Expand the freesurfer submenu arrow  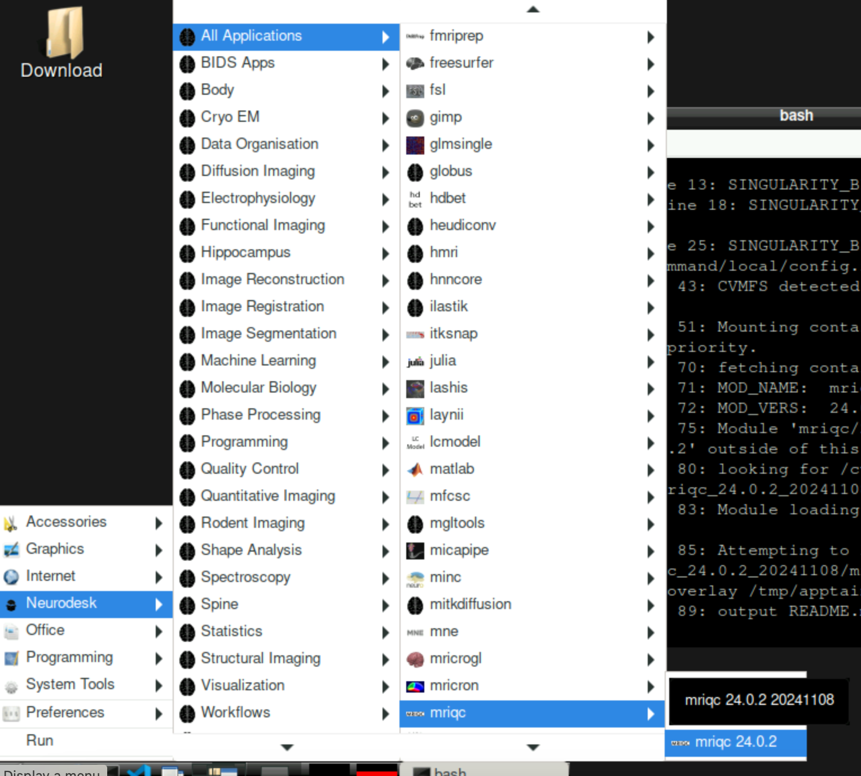click(651, 64)
